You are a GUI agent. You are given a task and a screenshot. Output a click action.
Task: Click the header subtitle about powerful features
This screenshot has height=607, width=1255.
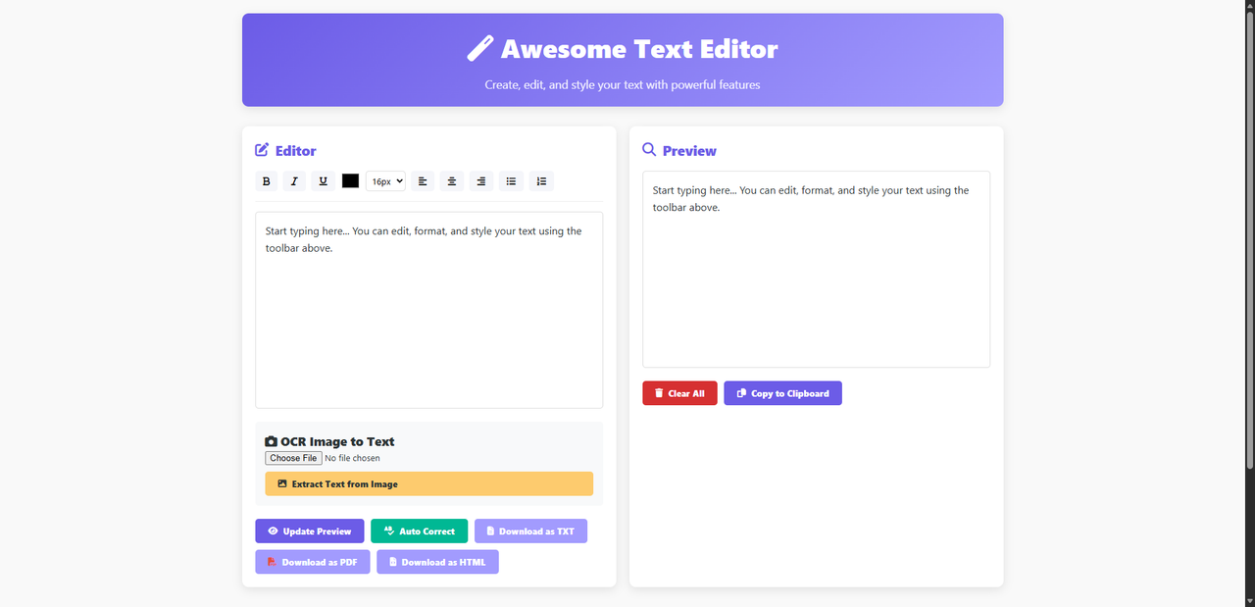tap(623, 84)
